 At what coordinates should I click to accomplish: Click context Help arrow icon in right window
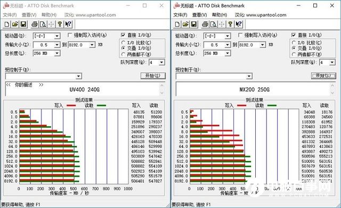click(x=239, y=24)
